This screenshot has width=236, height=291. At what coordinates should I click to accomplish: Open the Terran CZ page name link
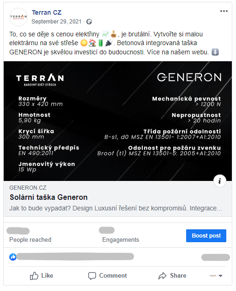(x=47, y=12)
